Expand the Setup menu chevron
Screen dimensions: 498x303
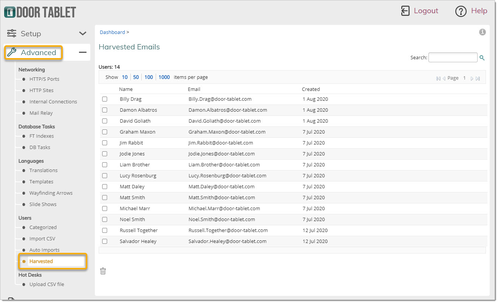click(83, 34)
